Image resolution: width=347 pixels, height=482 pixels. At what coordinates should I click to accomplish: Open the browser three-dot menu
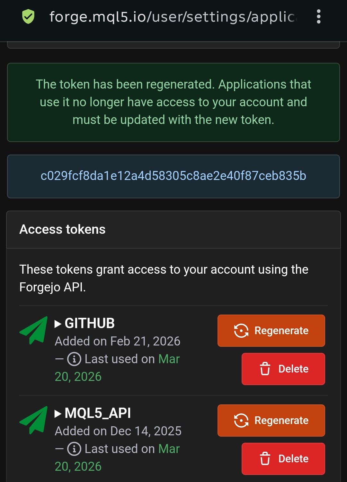[318, 16]
